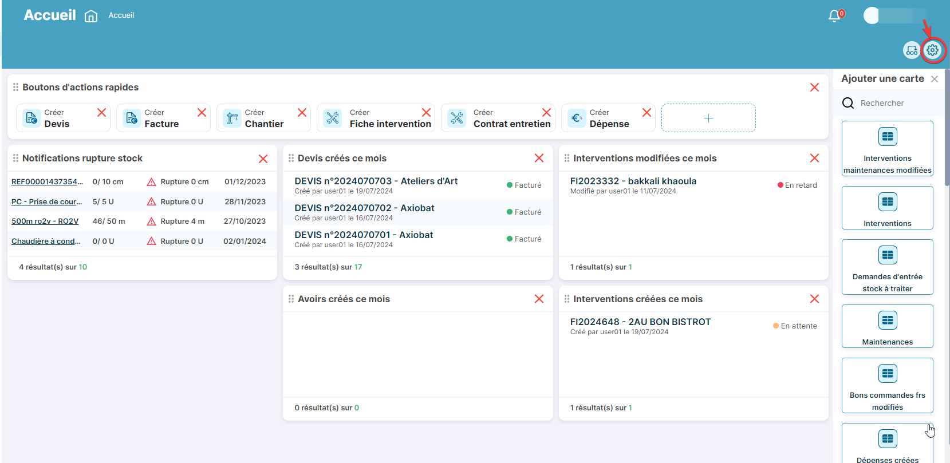Open the PC - Prise de cour... stock link

tap(46, 201)
